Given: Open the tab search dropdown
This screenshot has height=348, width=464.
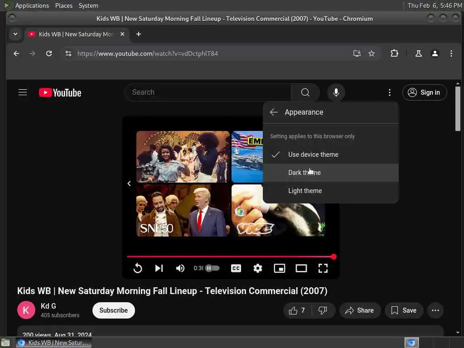Looking at the screenshot, I should [x=15, y=34].
